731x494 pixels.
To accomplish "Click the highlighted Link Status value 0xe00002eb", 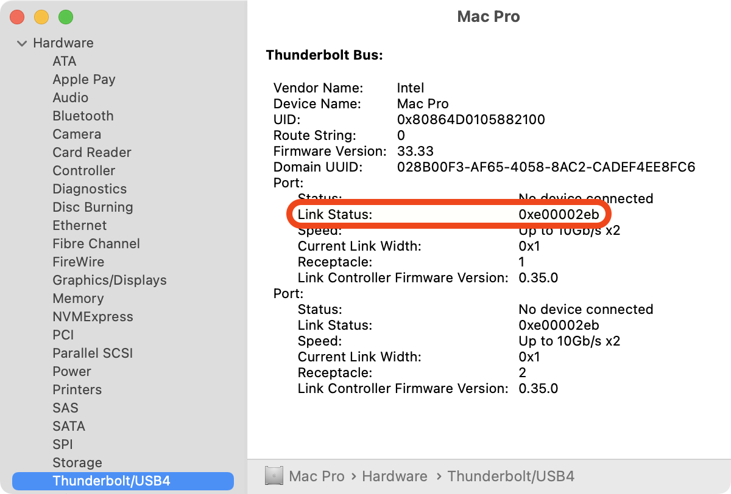I will pos(559,214).
